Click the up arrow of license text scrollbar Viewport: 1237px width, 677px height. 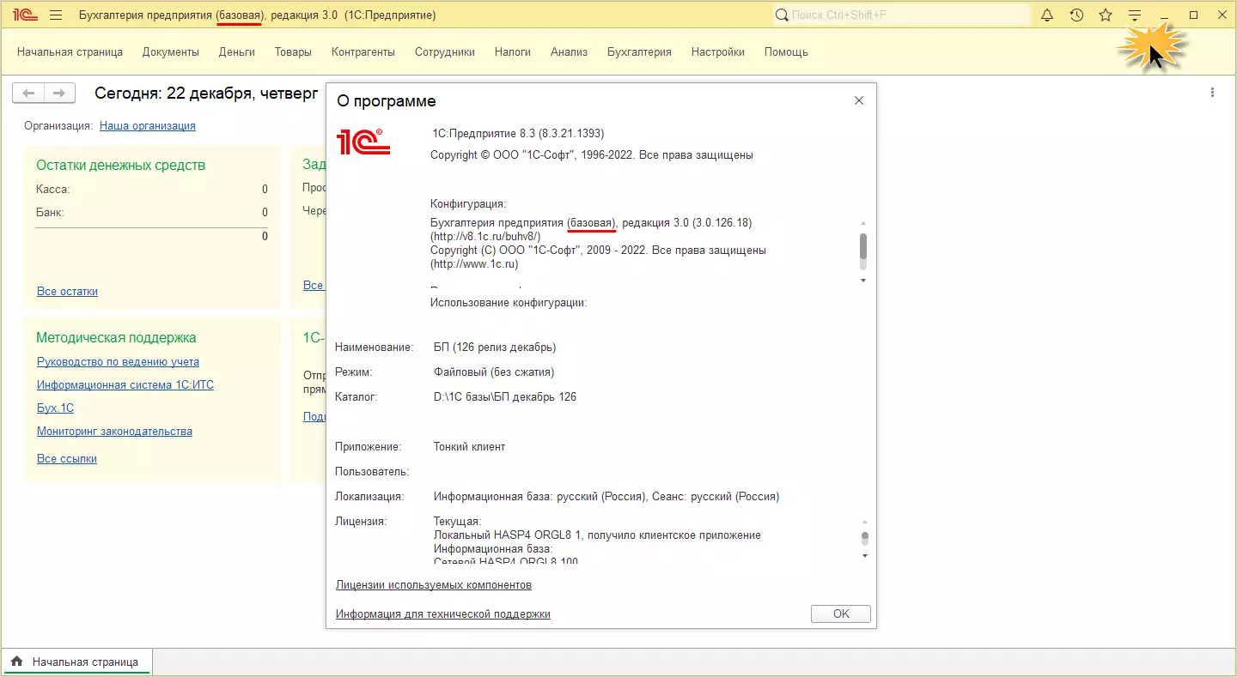point(864,522)
